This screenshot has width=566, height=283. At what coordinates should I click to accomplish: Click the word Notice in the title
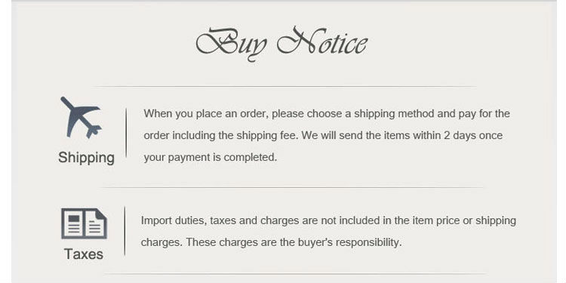point(322,42)
